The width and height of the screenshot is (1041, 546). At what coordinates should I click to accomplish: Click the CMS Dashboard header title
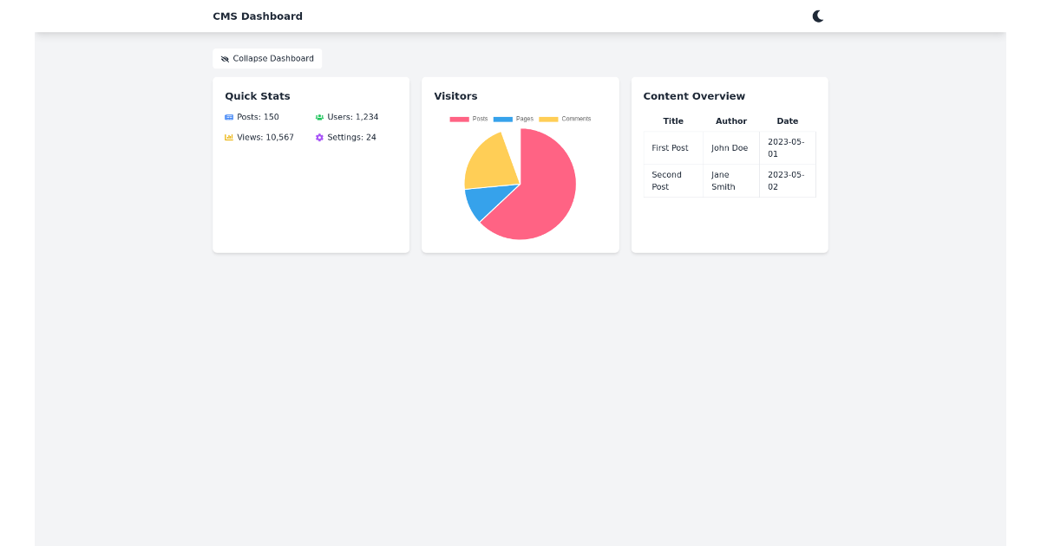(257, 16)
